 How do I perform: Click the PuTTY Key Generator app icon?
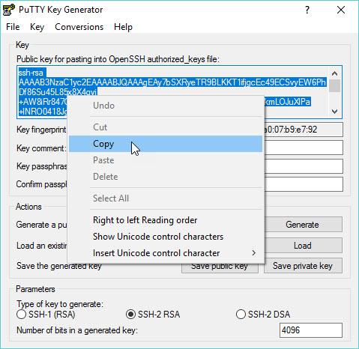point(9,10)
